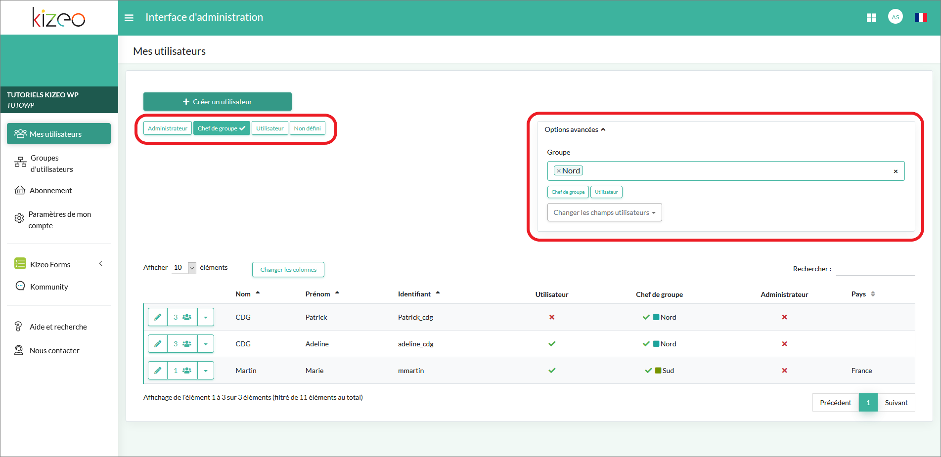Focus the Rechercher search field
Screen dimensions: 941x457
click(x=875, y=269)
